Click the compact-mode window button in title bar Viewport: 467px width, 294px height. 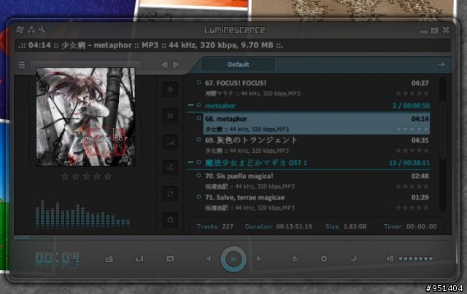435,31
